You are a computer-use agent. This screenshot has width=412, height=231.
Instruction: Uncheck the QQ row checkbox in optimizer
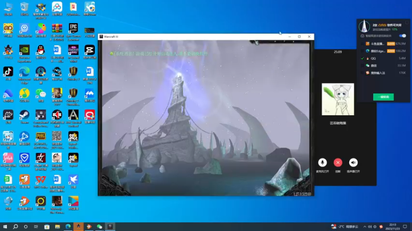click(363, 59)
